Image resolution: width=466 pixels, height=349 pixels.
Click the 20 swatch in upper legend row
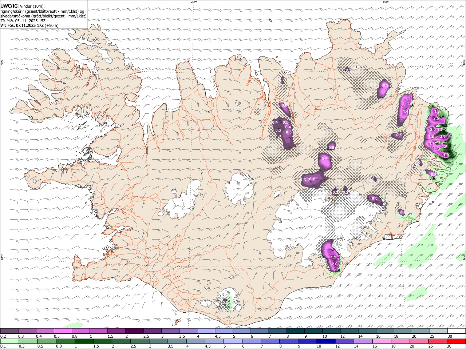(421, 331)
